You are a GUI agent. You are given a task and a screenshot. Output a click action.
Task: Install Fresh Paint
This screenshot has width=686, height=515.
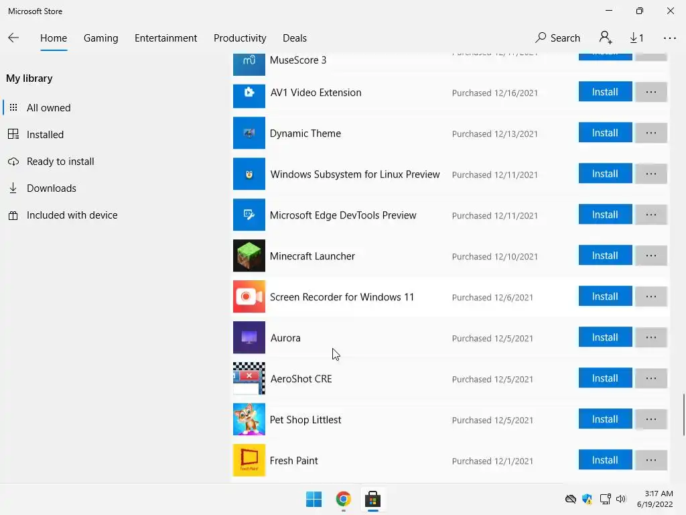click(x=605, y=460)
